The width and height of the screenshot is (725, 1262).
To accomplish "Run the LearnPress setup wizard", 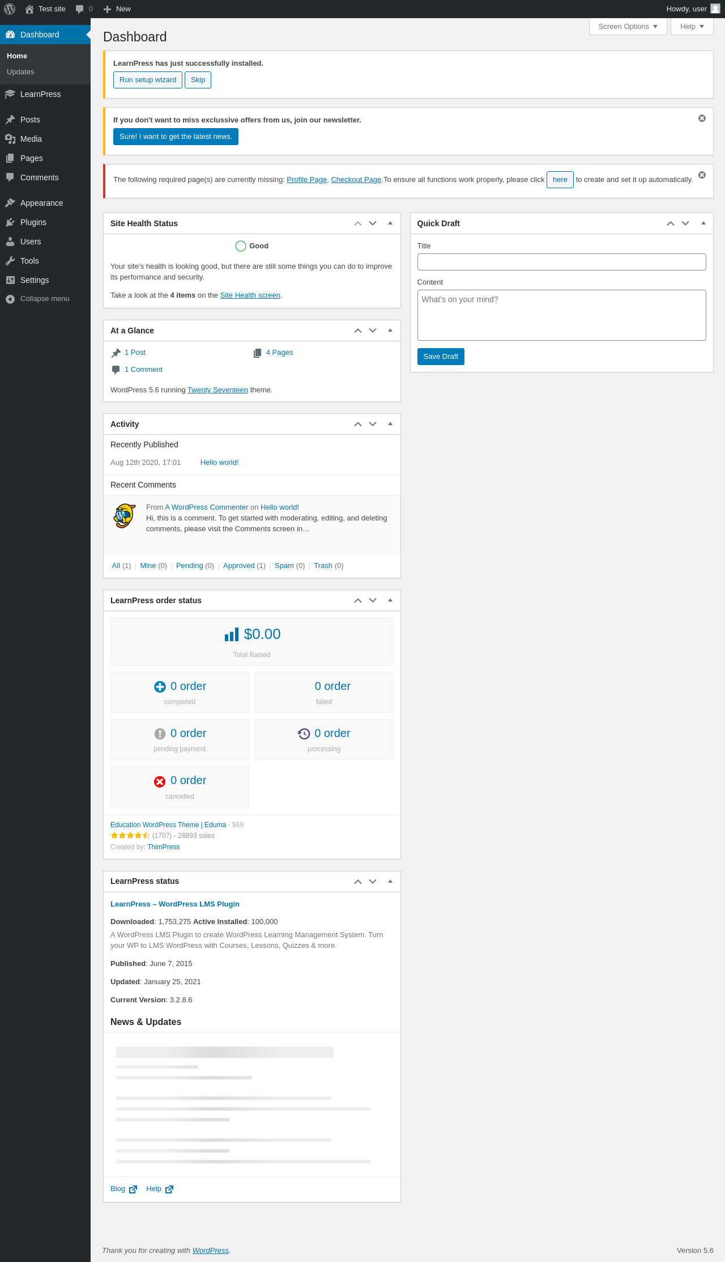I will tap(148, 80).
